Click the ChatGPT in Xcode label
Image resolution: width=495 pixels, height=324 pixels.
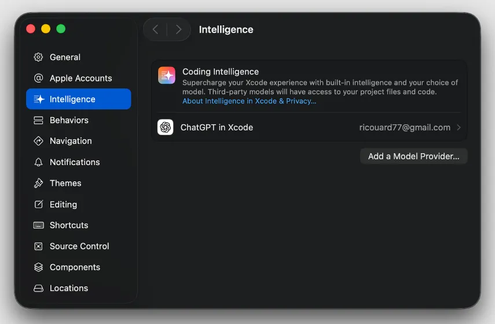(x=217, y=128)
